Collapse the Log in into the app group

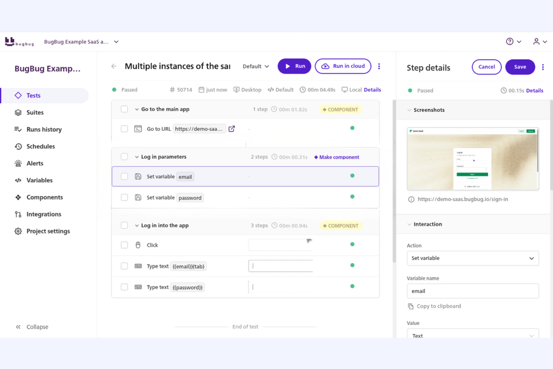point(136,225)
